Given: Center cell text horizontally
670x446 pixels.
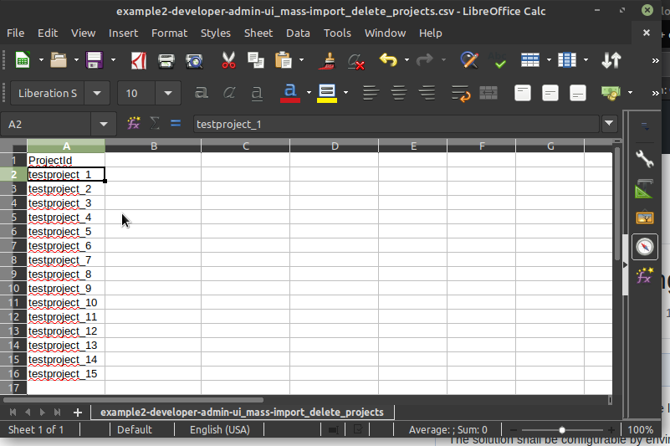Looking at the screenshot, I should coord(399,93).
